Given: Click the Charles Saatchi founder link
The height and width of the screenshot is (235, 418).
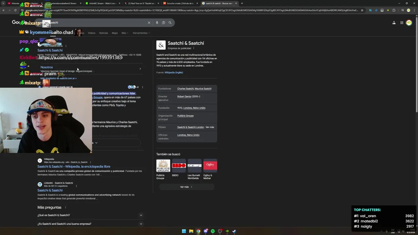Looking at the screenshot, I should 185,89.
